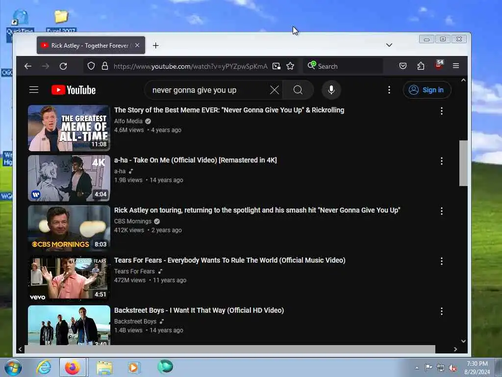This screenshot has width=502, height=377.
Task: Focus the Firefox address bar URL
Action: click(x=191, y=66)
